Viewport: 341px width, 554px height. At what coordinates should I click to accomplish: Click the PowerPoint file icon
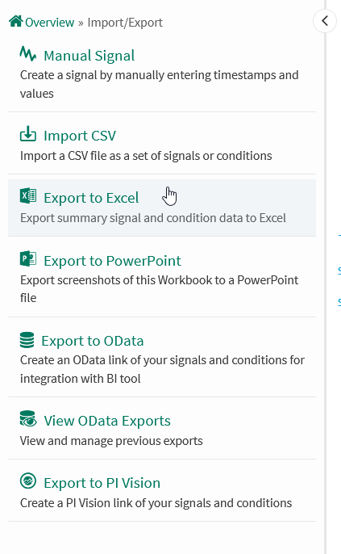pyautogui.click(x=28, y=259)
